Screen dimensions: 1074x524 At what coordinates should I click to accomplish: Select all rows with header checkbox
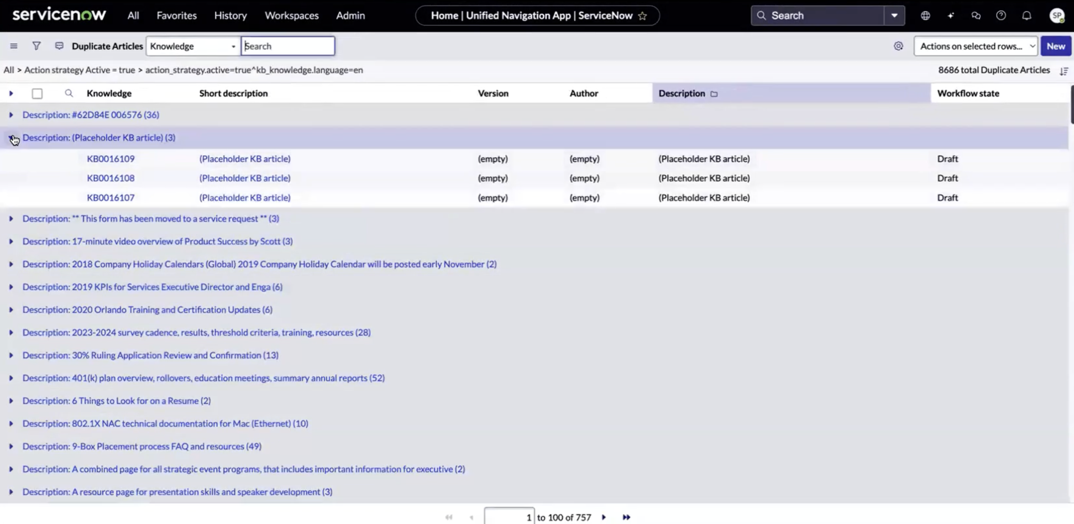(37, 94)
